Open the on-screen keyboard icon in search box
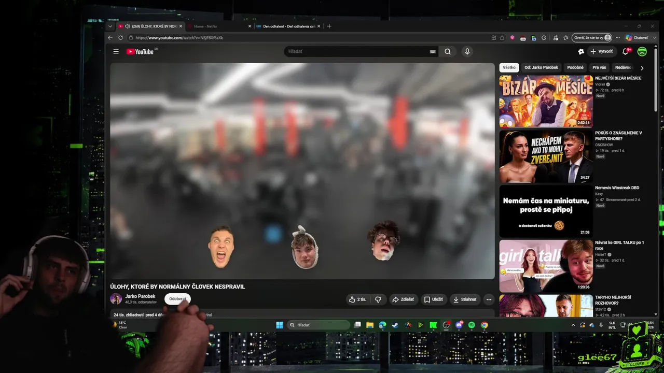 click(433, 52)
